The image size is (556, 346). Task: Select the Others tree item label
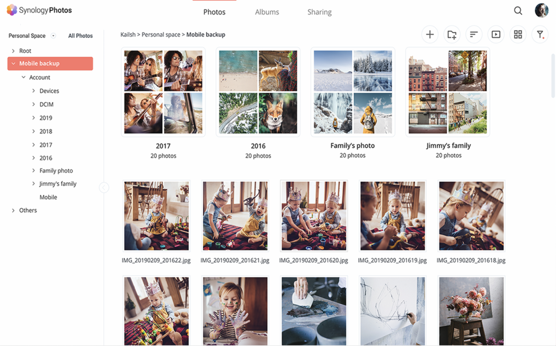tap(28, 210)
